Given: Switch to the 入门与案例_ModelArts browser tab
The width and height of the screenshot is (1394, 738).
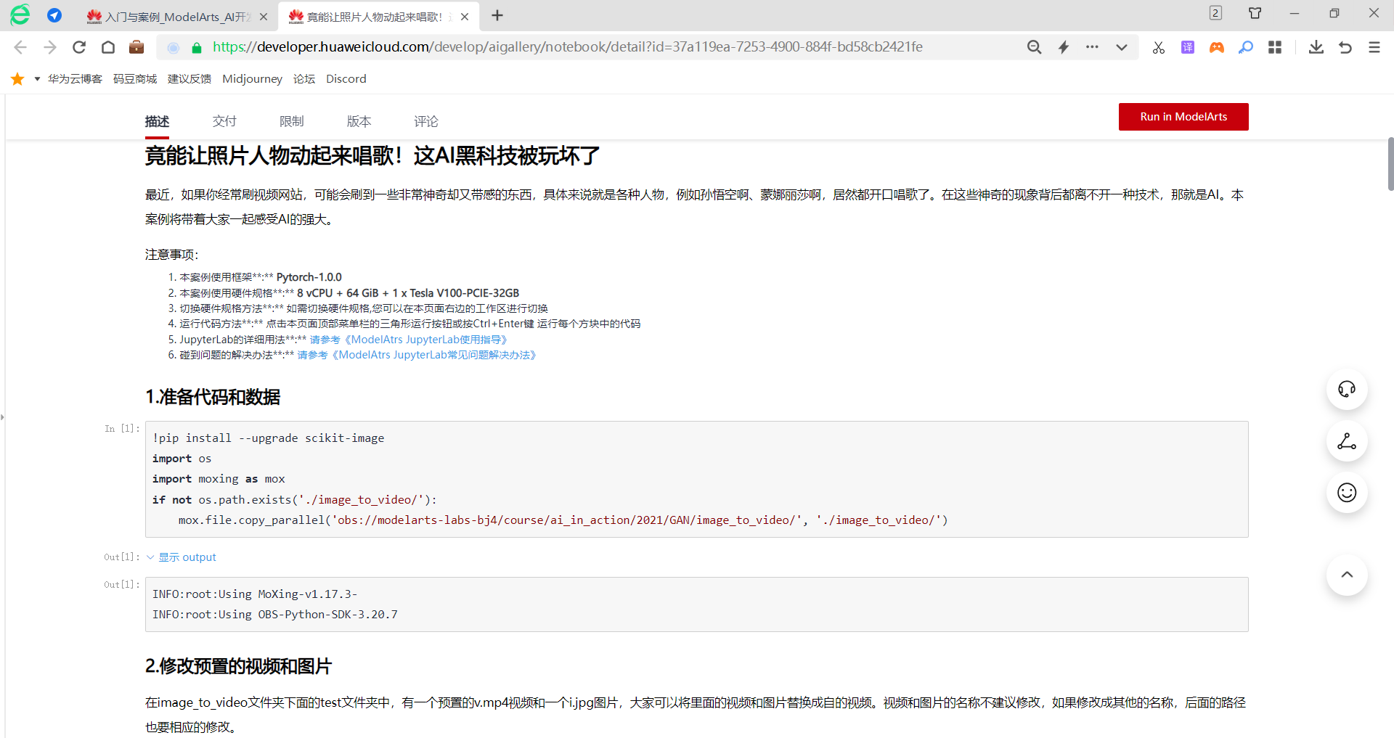Looking at the screenshot, I should point(177,16).
